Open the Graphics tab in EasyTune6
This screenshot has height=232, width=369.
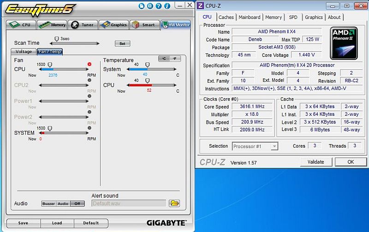(114, 25)
